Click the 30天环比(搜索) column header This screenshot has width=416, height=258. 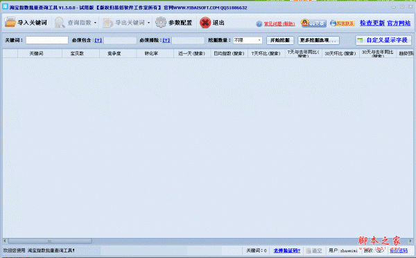coord(340,53)
